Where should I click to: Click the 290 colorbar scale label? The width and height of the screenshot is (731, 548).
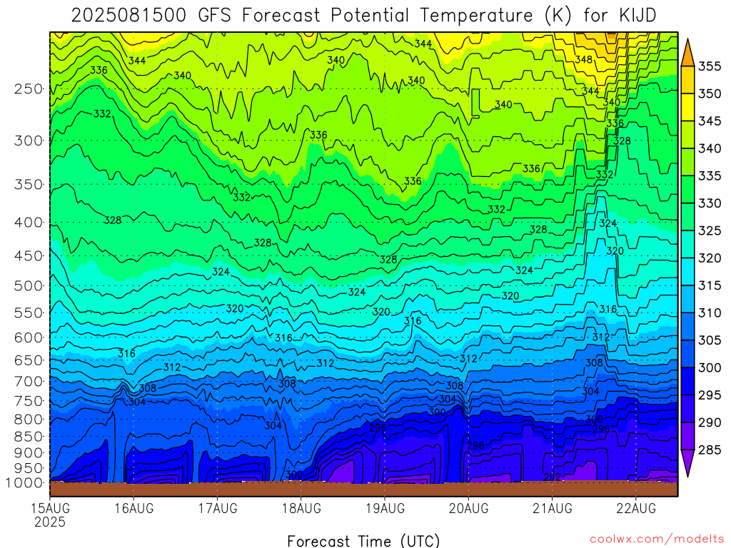point(710,422)
